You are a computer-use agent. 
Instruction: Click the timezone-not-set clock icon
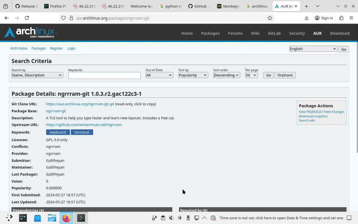(213, 218)
